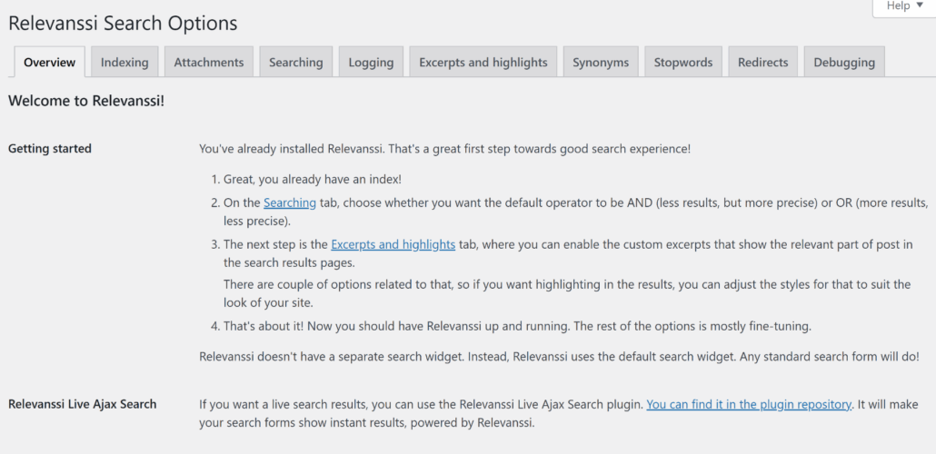The width and height of the screenshot is (936, 454).
Task: Open the Debugging tab
Action: (x=844, y=62)
